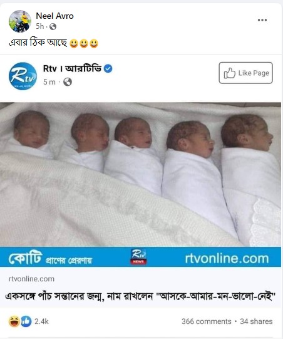Click the Like Page button

pyautogui.click(x=245, y=73)
